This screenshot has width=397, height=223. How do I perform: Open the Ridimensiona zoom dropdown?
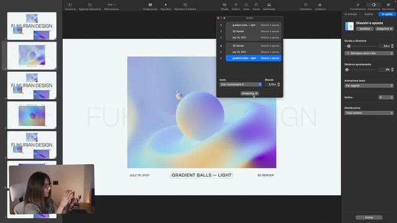click(112, 5)
